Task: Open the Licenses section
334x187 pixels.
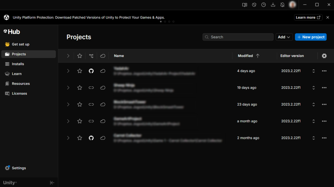Action: click(29, 94)
